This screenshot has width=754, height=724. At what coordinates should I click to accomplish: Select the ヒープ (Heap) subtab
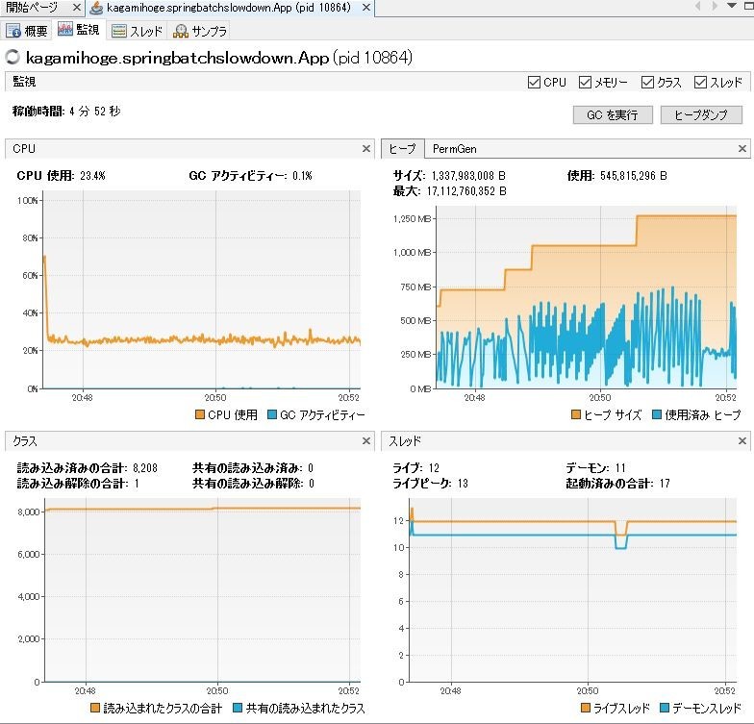pyautogui.click(x=402, y=148)
